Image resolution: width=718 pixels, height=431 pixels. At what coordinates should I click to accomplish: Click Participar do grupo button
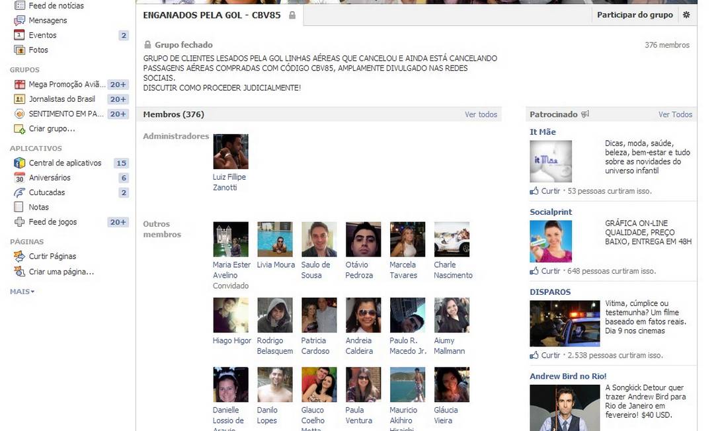pos(635,15)
